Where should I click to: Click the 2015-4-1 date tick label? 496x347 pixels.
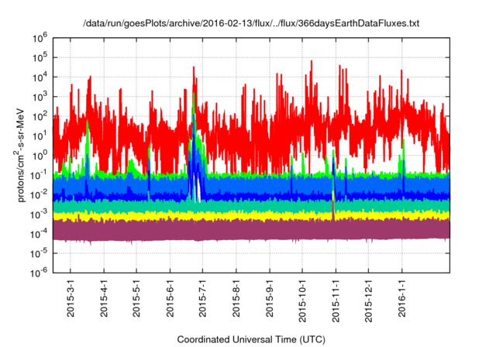tap(104, 298)
